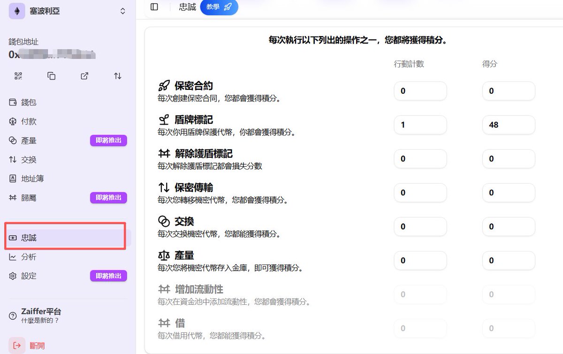Image resolution: width=563 pixels, height=354 pixels.
Task: Click swap arrows icon next to sidebar 交換
Action: click(13, 160)
